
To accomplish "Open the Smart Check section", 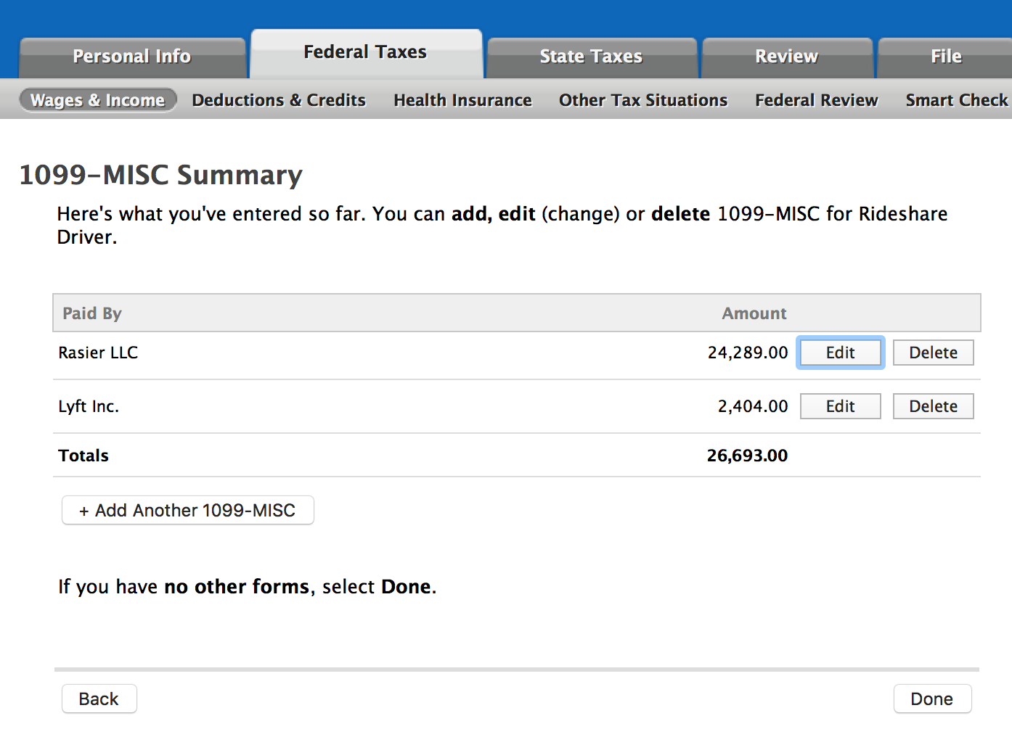I will pyautogui.click(x=956, y=100).
